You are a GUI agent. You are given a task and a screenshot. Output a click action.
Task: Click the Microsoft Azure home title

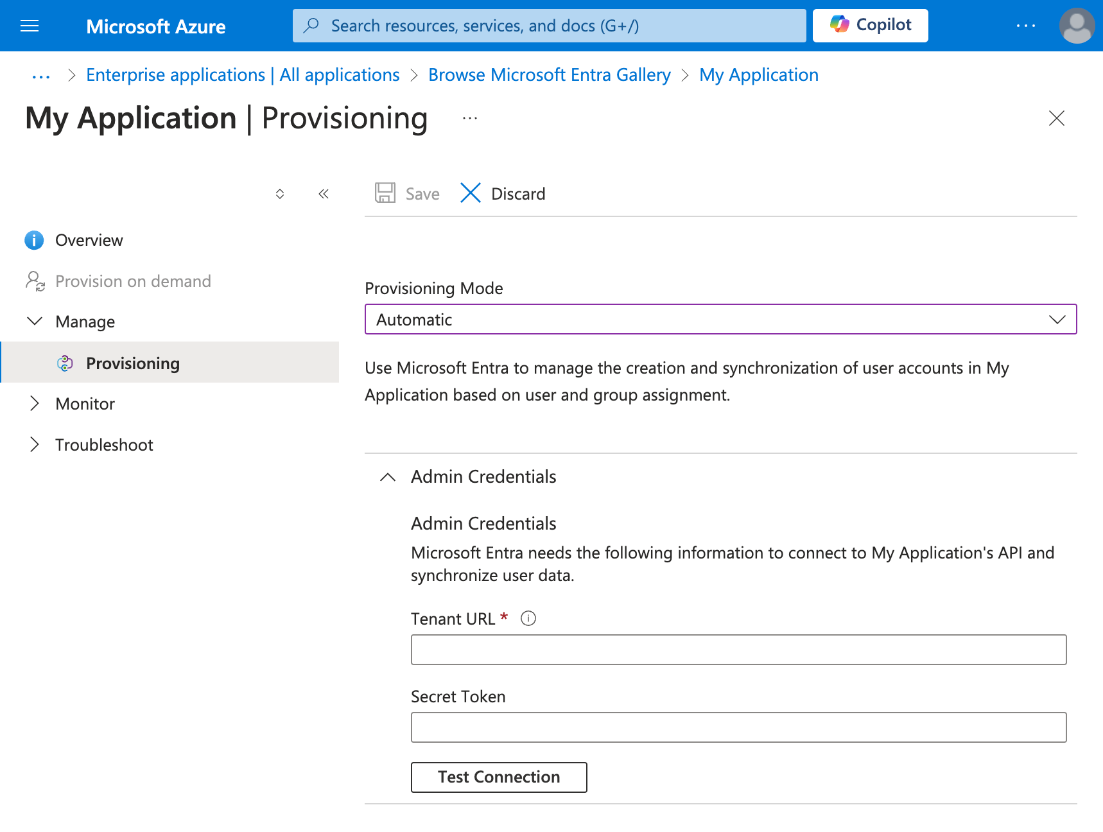click(x=156, y=26)
